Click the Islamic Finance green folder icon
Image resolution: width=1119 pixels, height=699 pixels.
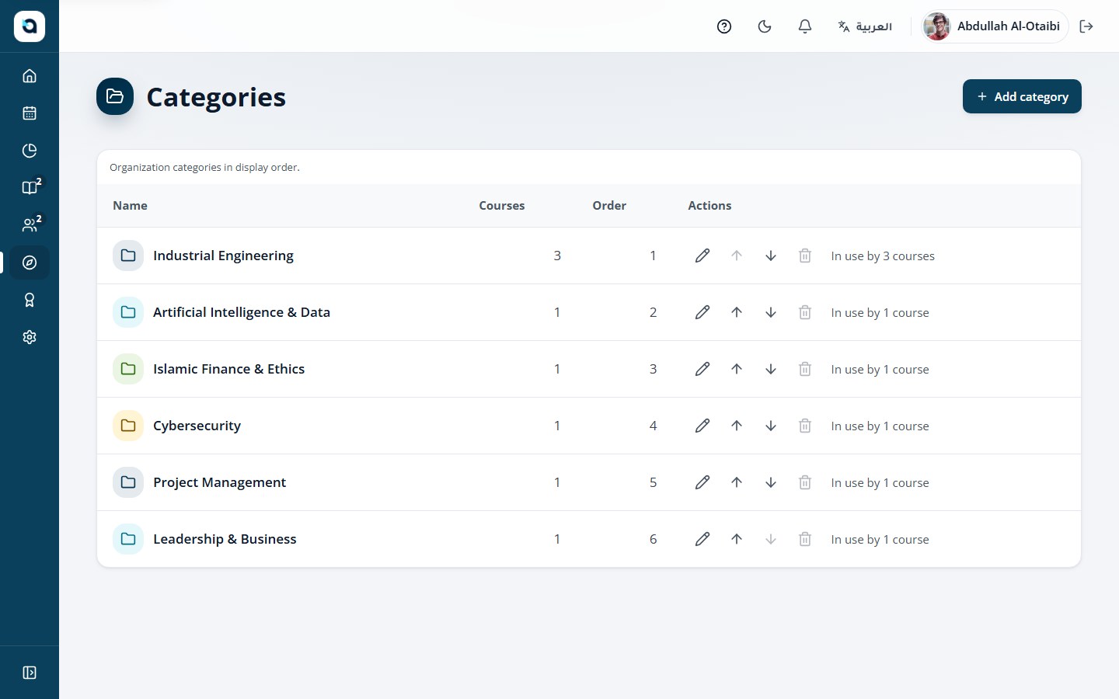(x=128, y=369)
